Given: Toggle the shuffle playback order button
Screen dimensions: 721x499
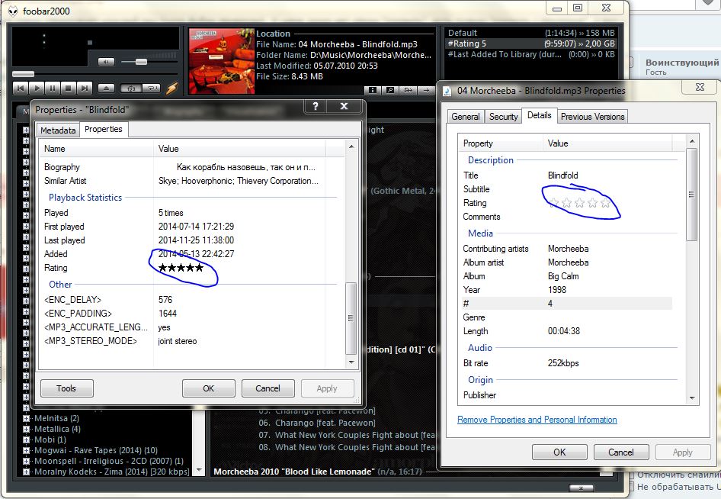Looking at the screenshot, I should click(x=130, y=89).
